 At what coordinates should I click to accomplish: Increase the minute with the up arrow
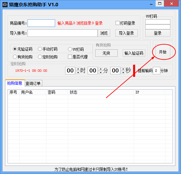point(101,69)
